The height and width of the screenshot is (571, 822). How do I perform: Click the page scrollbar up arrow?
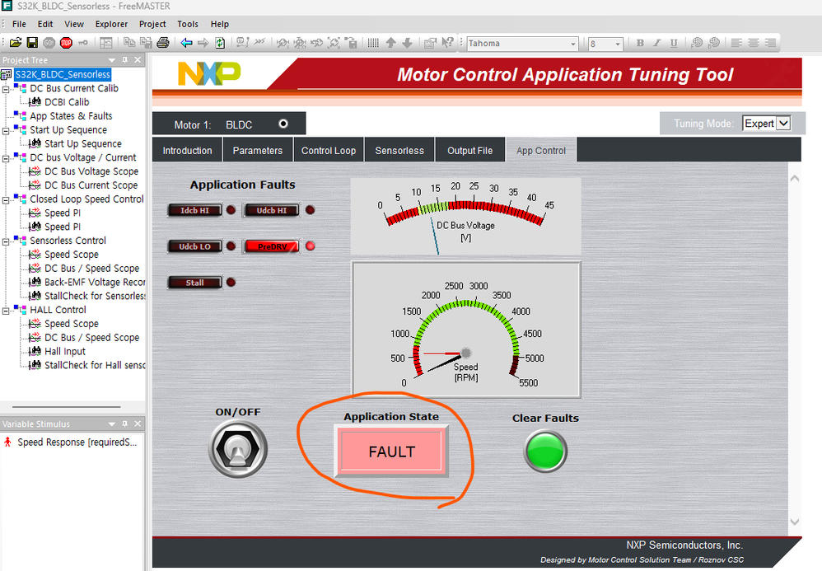(795, 178)
